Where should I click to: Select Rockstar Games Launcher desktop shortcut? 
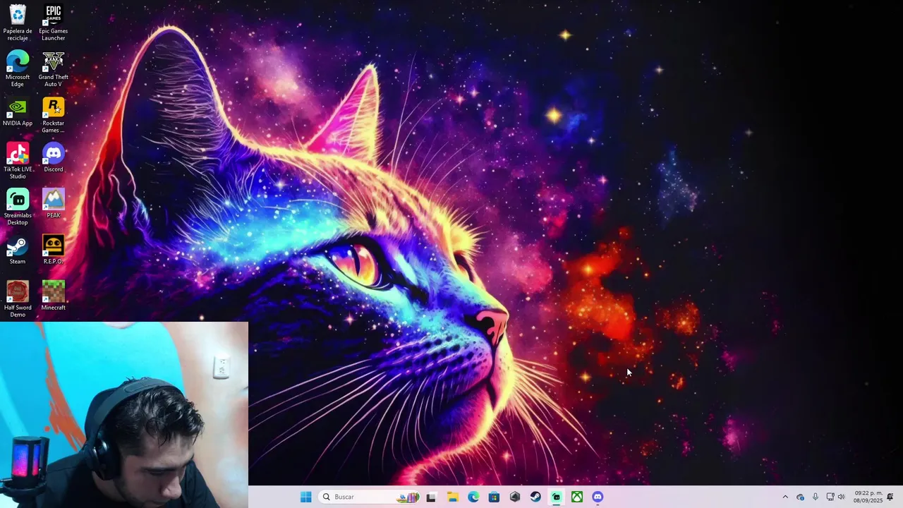click(x=54, y=115)
